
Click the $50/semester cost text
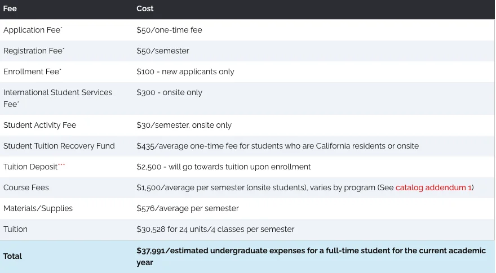(x=163, y=51)
